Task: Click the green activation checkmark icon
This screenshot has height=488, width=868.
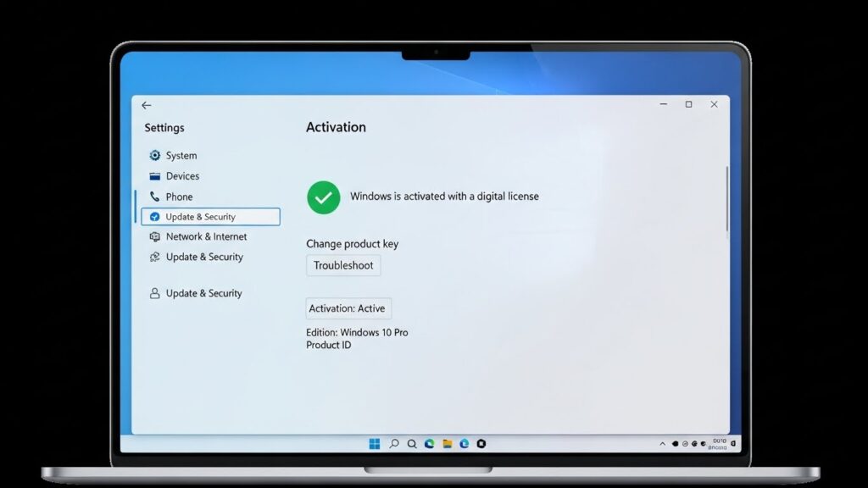Action: (323, 197)
